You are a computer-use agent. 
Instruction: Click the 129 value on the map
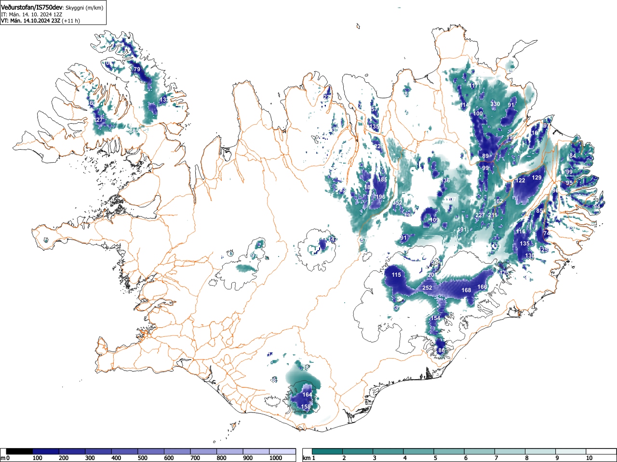point(537,178)
